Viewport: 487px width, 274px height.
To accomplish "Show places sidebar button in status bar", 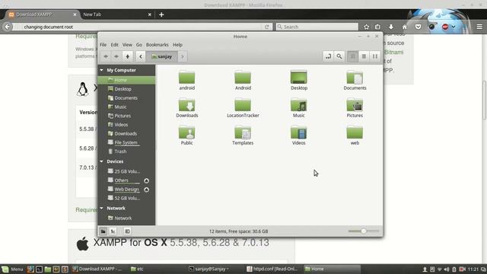I will pos(103,231).
